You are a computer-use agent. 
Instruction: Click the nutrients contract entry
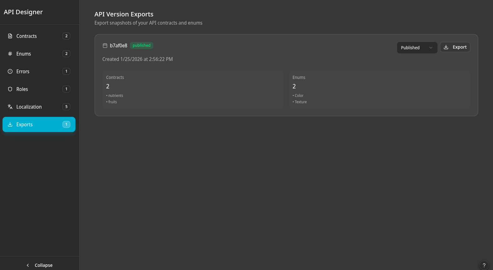pyautogui.click(x=115, y=96)
